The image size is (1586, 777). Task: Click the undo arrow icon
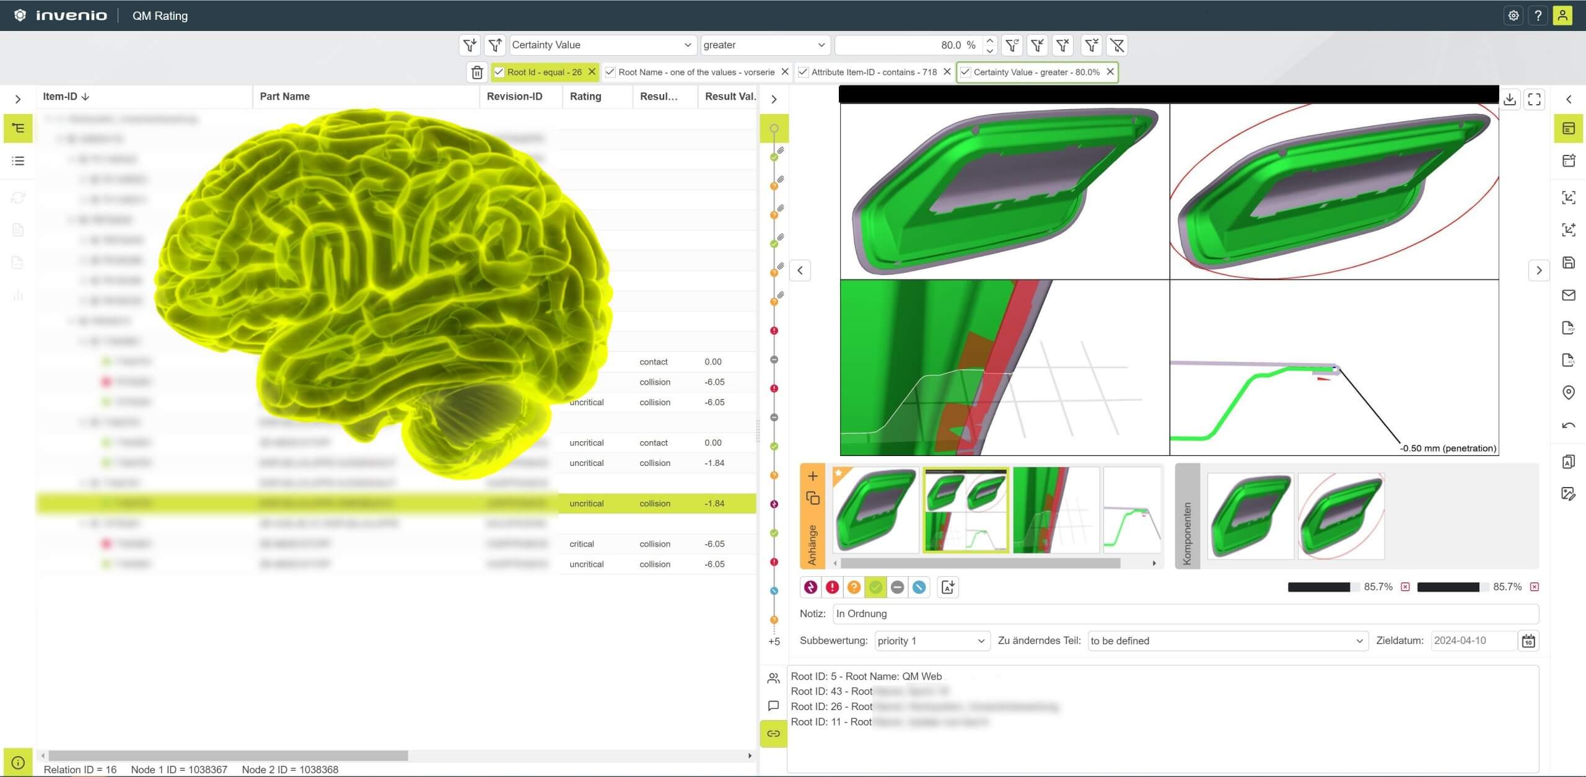(1569, 425)
